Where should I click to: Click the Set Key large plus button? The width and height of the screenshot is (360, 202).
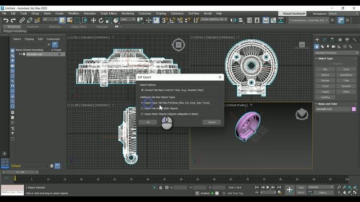(x=289, y=190)
